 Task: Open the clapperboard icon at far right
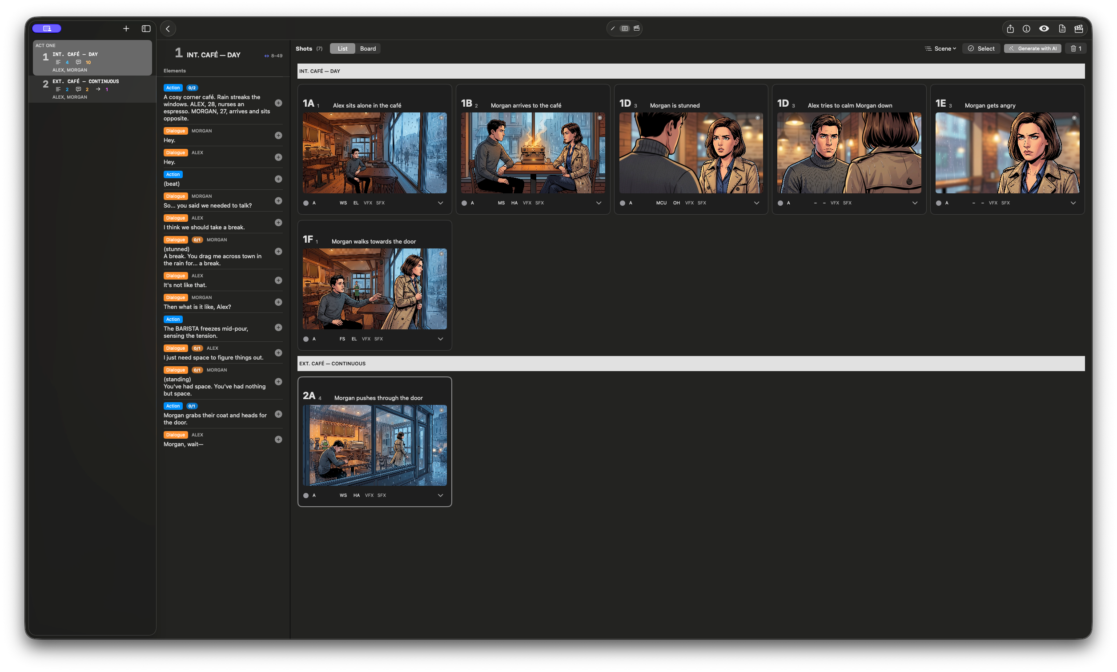coord(1078,28)
